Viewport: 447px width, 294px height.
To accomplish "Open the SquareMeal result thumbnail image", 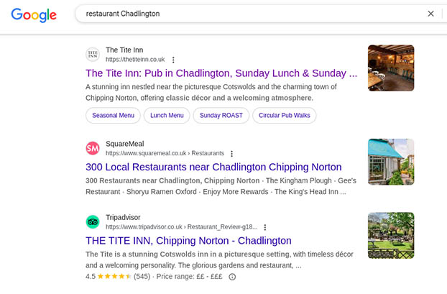I will click(391, 162).
